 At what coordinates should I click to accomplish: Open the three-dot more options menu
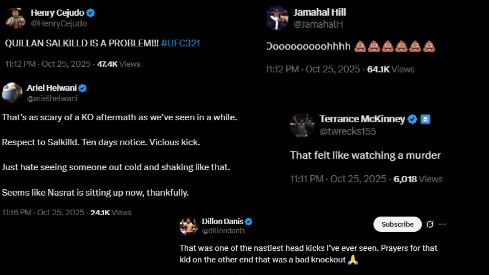pos(443,224)
